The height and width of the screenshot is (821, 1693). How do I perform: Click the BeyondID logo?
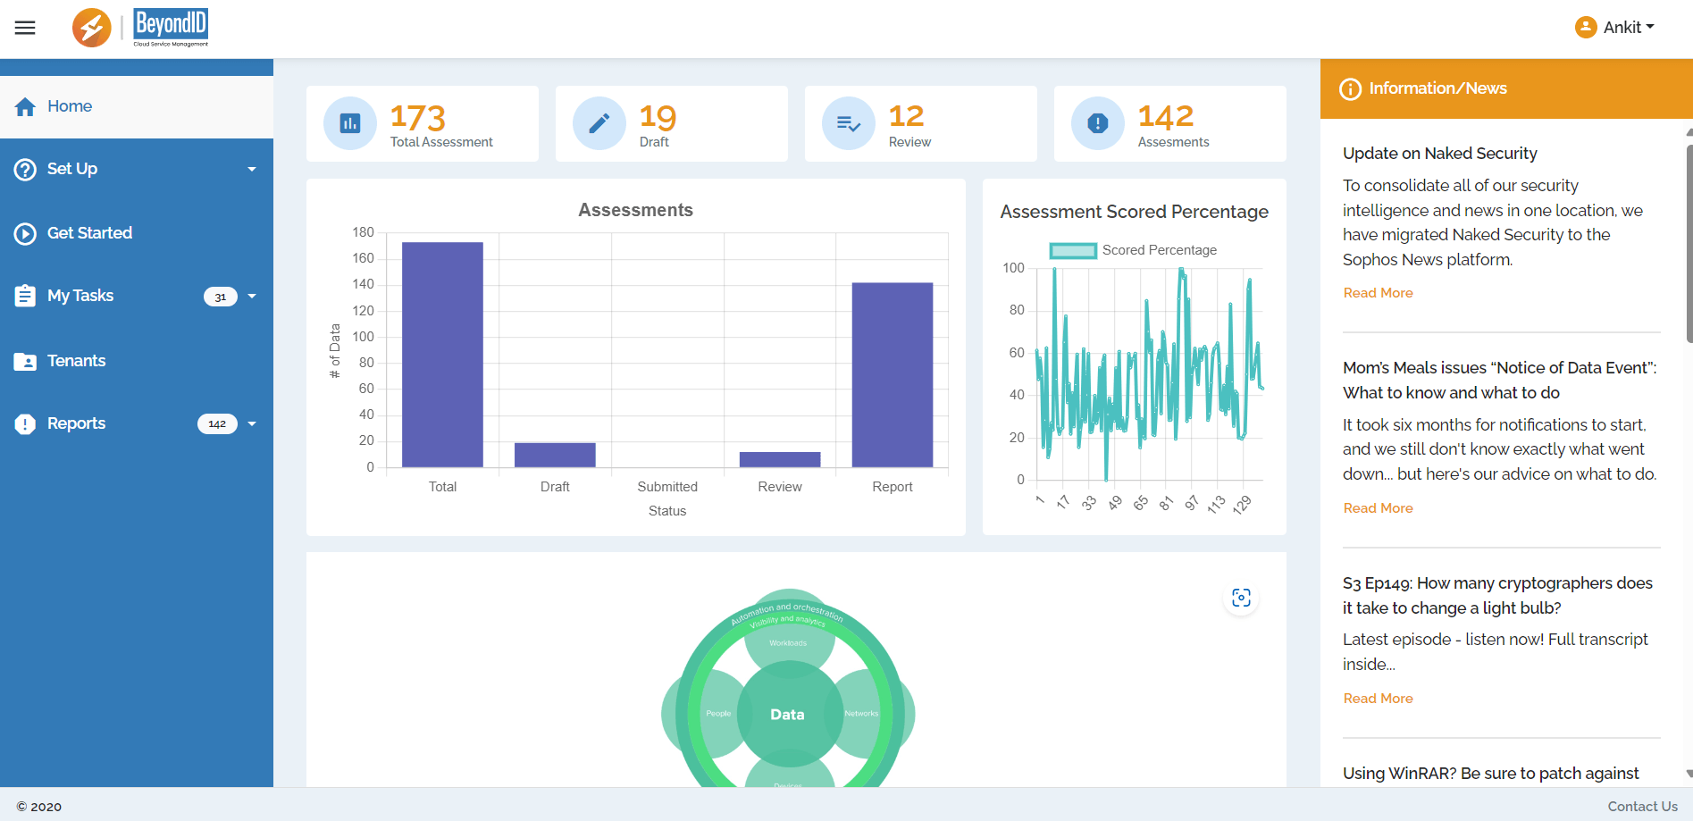[170, 28]
